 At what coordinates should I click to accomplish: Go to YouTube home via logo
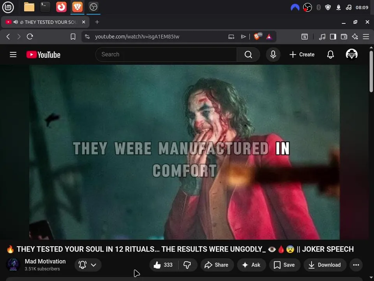click(43, 55)
